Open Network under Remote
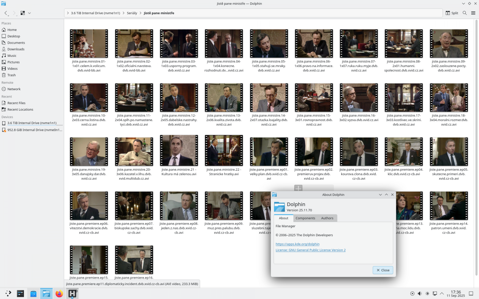The height and width of the screenshot is (299, 479). (32, 89)
